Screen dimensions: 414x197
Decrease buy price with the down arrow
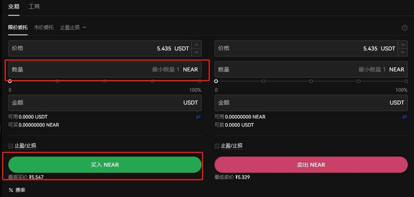click(x=196, y=52)
